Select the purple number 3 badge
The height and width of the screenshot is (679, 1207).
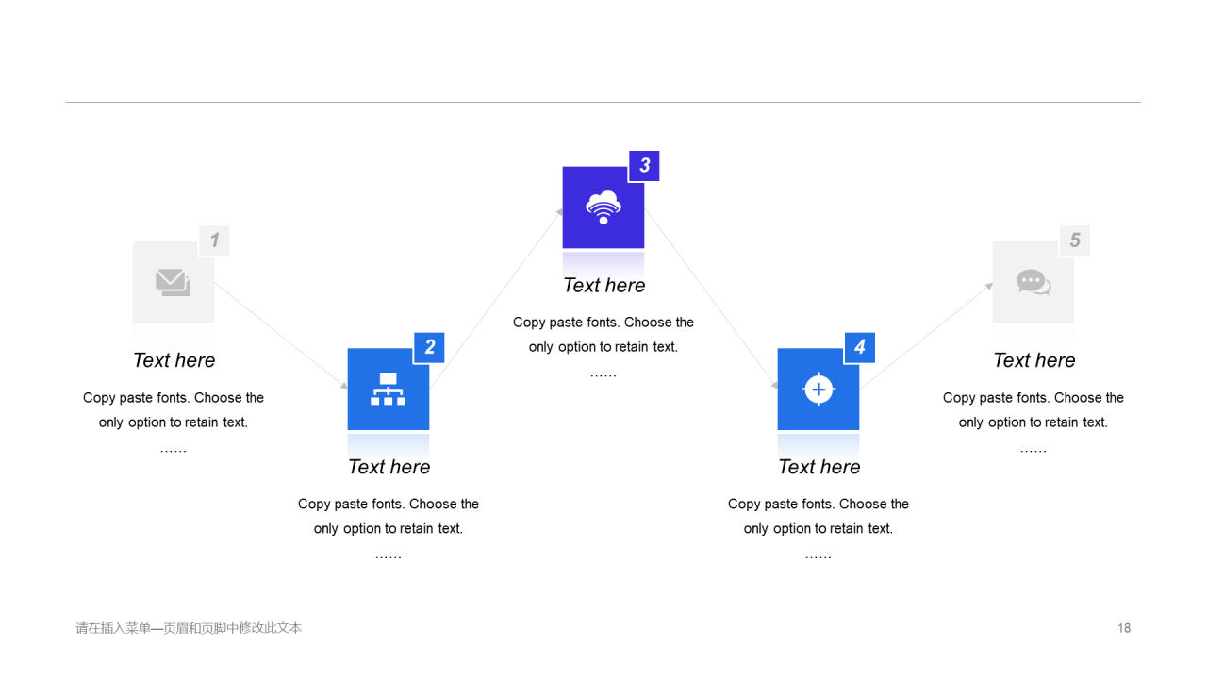pyautogui.click(x=644, y=166)
